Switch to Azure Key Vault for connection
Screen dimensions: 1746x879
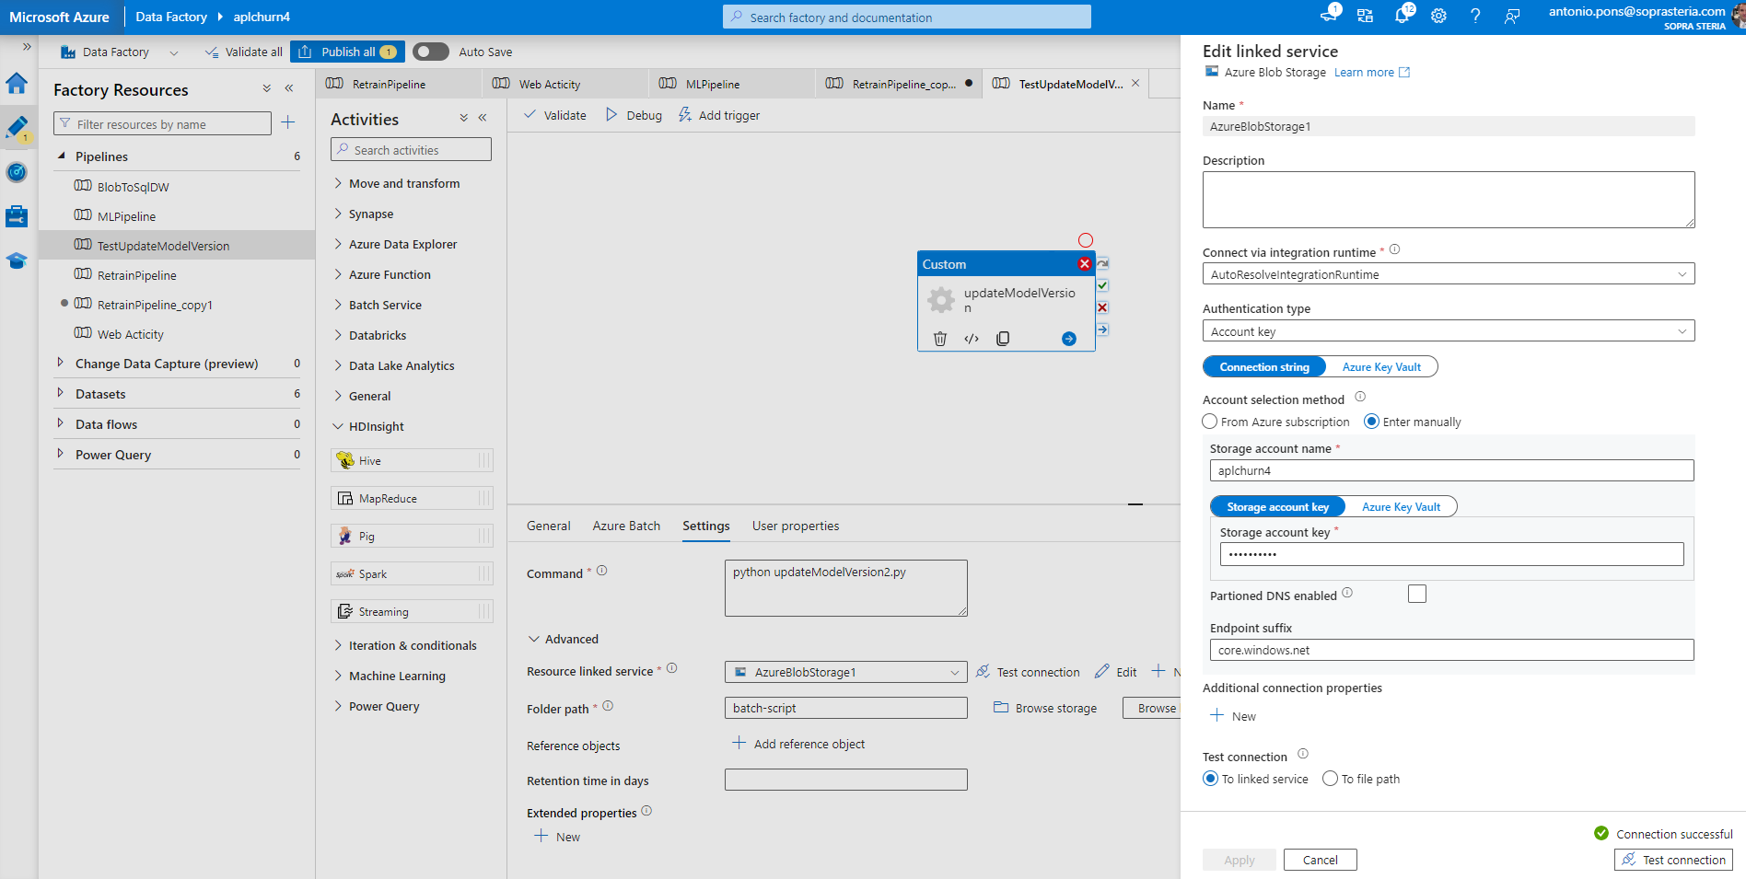click(x=1381, y=366)
